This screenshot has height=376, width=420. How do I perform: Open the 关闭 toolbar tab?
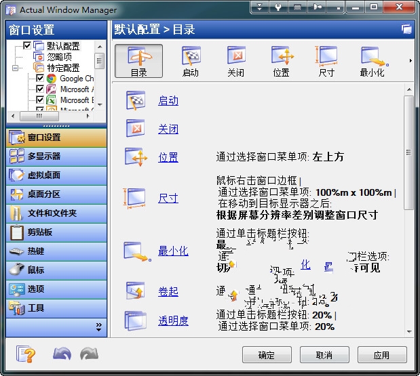[236, 61]
